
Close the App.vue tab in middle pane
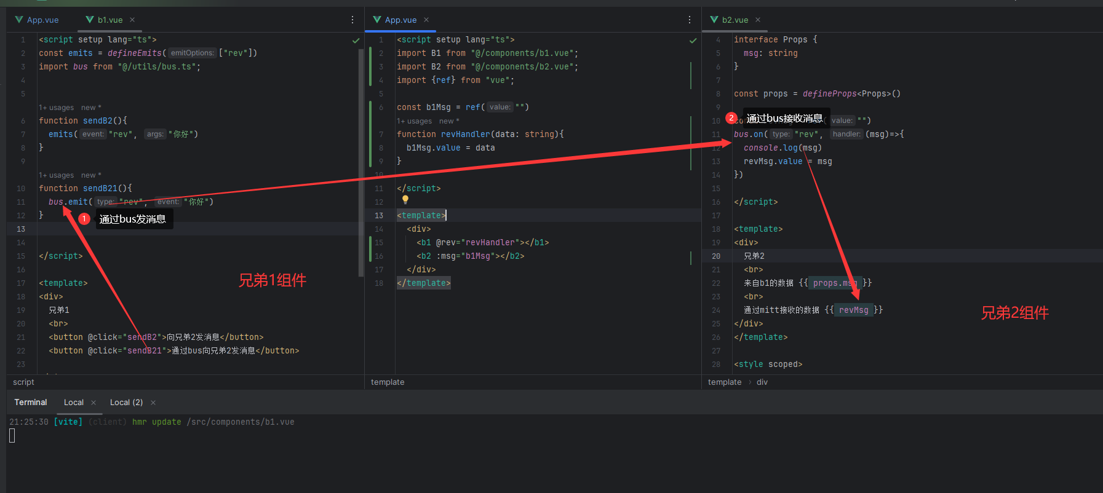pyautogui.click(x=426, y=20)
